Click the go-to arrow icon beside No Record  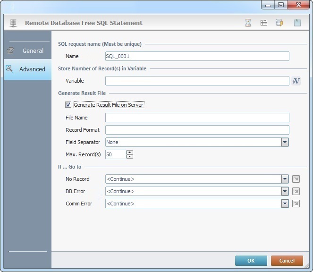296,179
